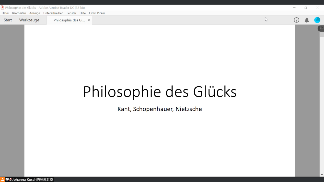324x182 pixels.
Task: Expand the collapsed right tools pane arrow
Action: (321, 28)
